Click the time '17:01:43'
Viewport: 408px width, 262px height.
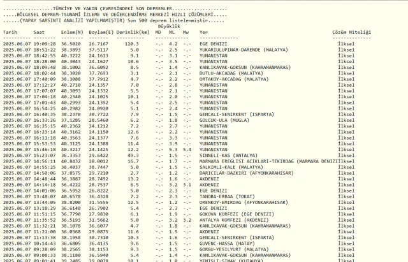click(45, 103)
